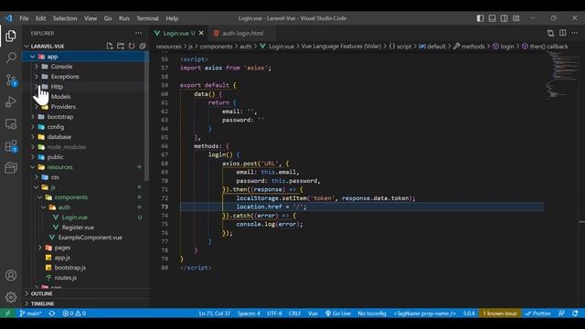Viewport: 585px width, 329px height.
Task: Click errors and warnings count in status bar
Action: point(74,313)
